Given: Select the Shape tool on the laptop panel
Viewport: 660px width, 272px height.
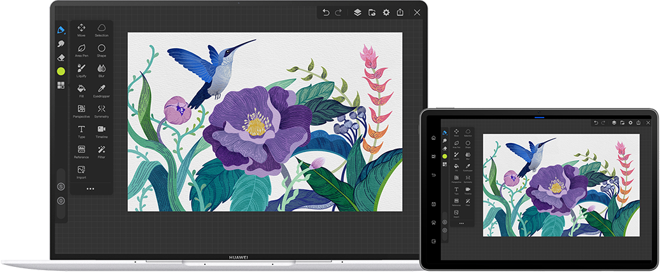Looking at the screenshot, I should point(101,48).
